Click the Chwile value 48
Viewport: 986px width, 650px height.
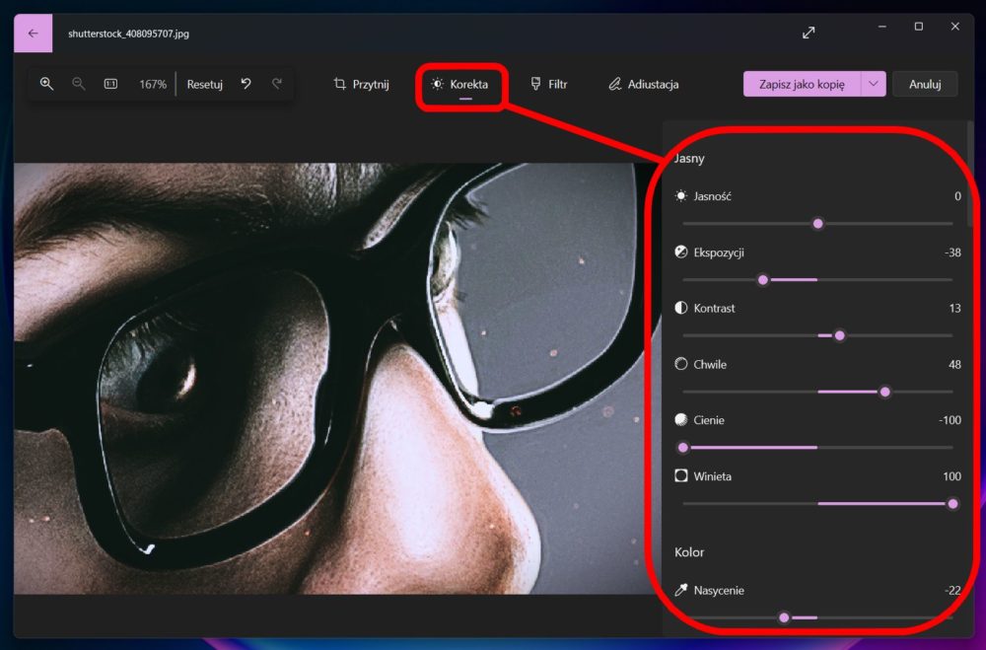pyautogui.click(x=954, y=364)
